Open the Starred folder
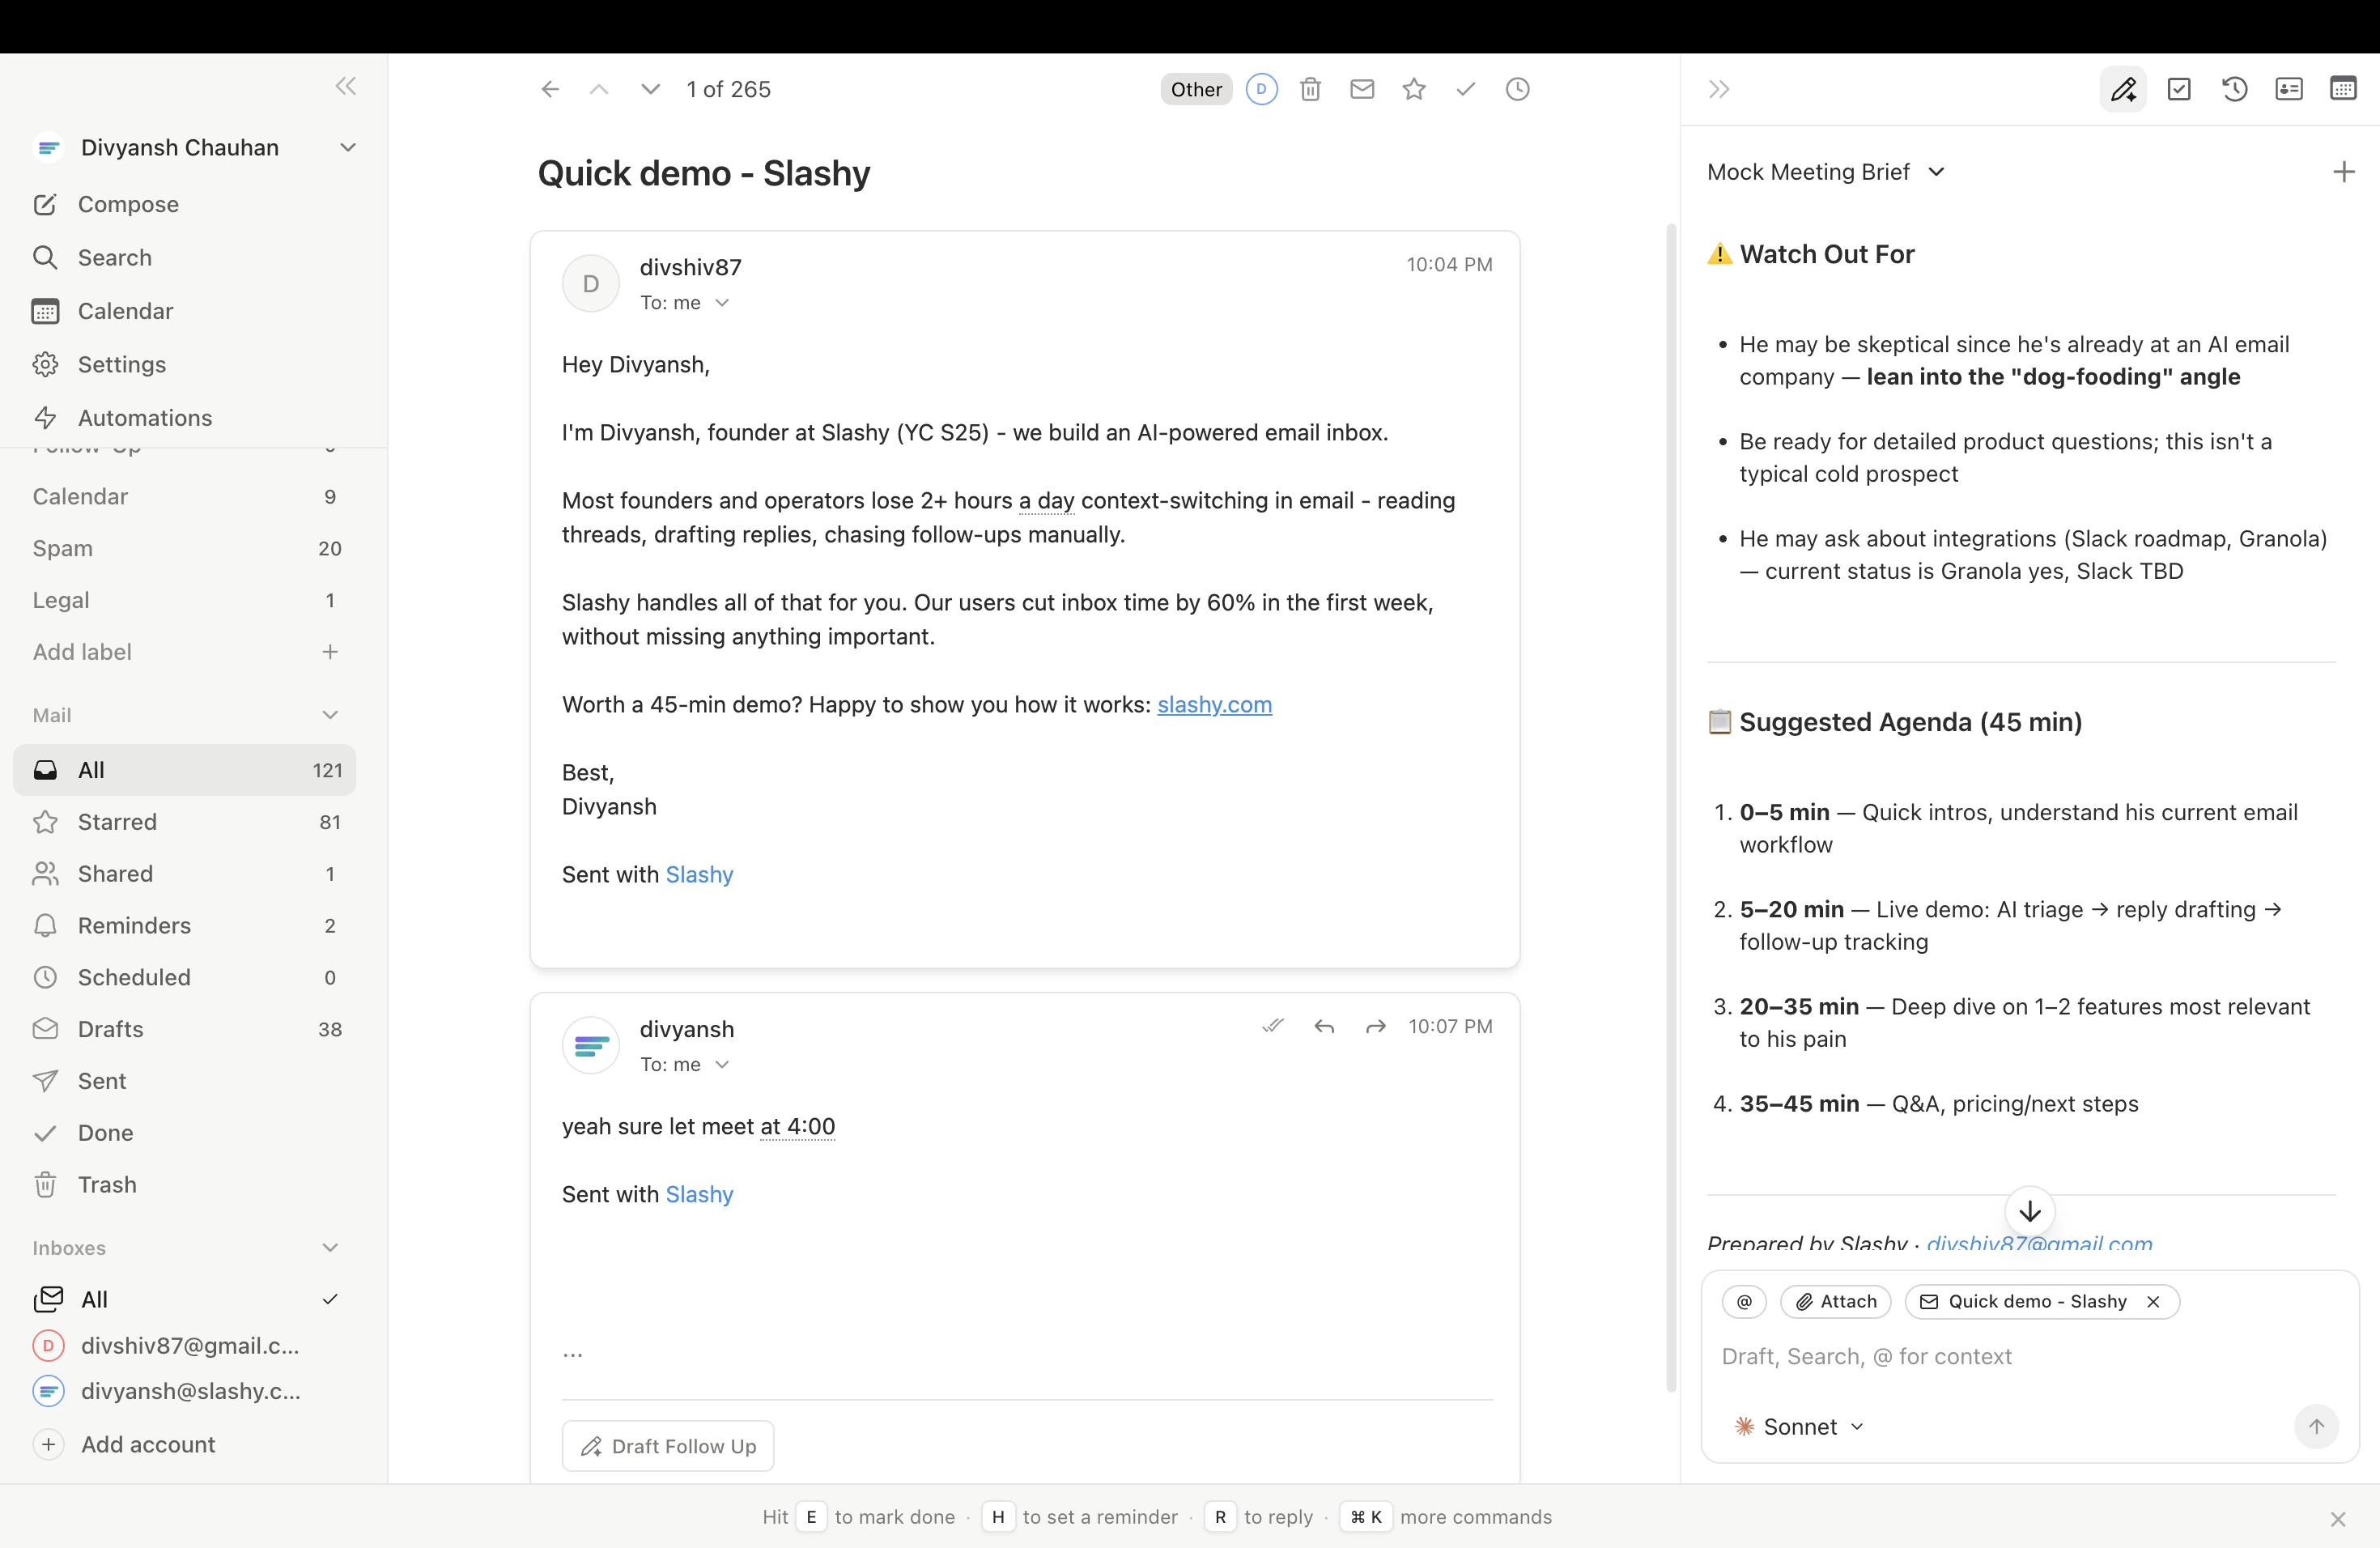This screenshot has height=1548, width=2380. [x=185, y=822]
